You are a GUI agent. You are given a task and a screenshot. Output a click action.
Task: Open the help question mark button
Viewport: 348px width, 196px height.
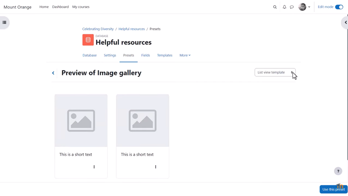coord(338,171)
